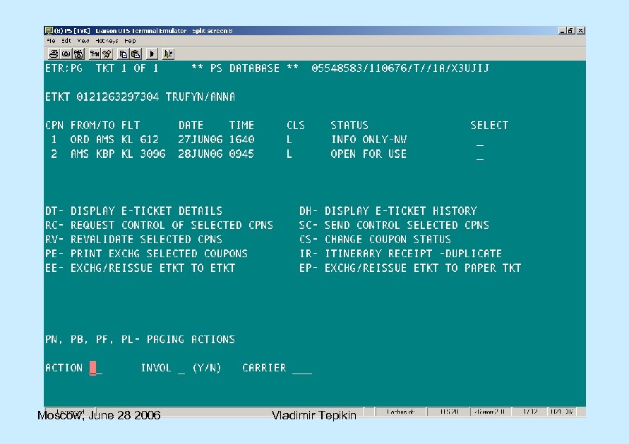
Task: Click the keyboard mapping toolbar icon
Action: pyautogui.click(x=95, y=54)
